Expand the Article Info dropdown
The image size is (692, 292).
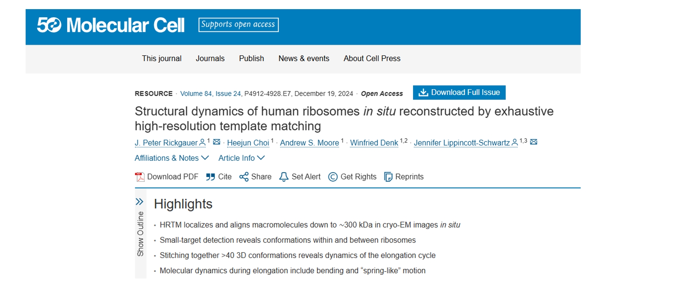[241, 158]
